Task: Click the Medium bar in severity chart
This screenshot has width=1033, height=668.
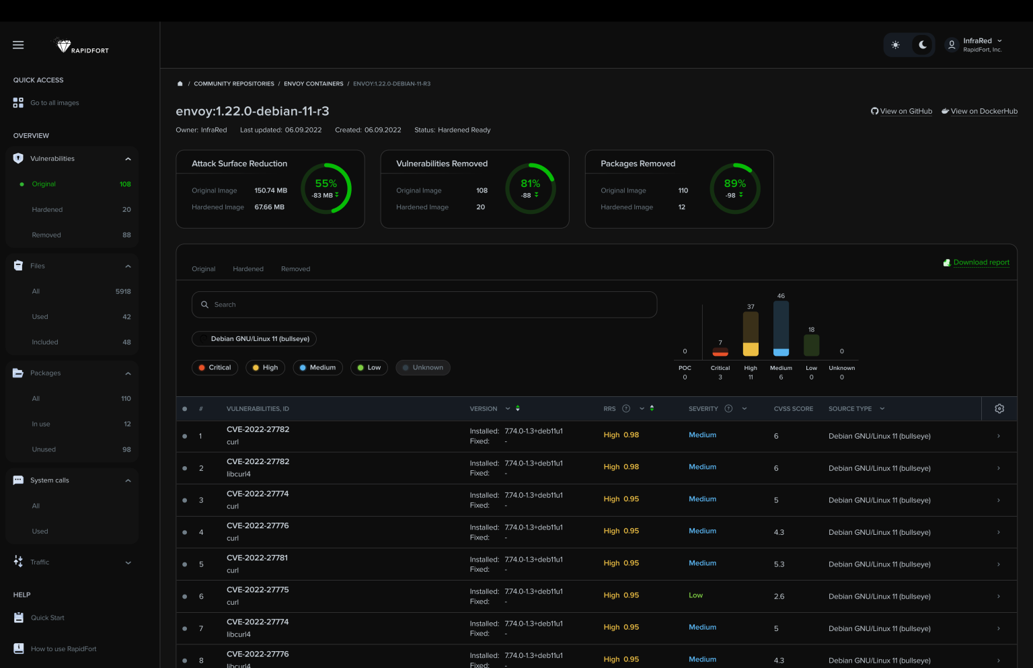Action: (x=781, y=328)
